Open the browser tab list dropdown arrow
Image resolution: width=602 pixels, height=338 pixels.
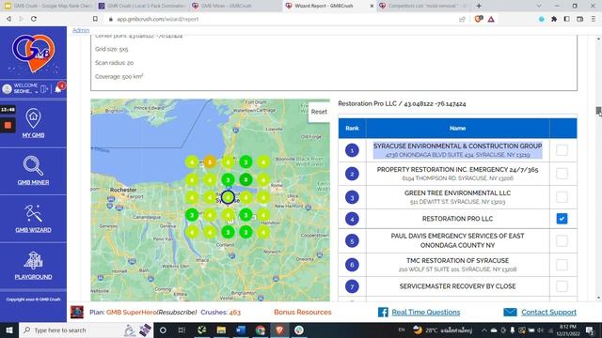click(539, 6)
